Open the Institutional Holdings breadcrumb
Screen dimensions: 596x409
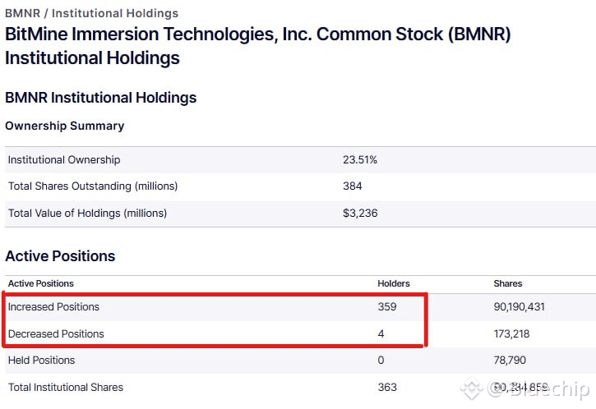115,13
